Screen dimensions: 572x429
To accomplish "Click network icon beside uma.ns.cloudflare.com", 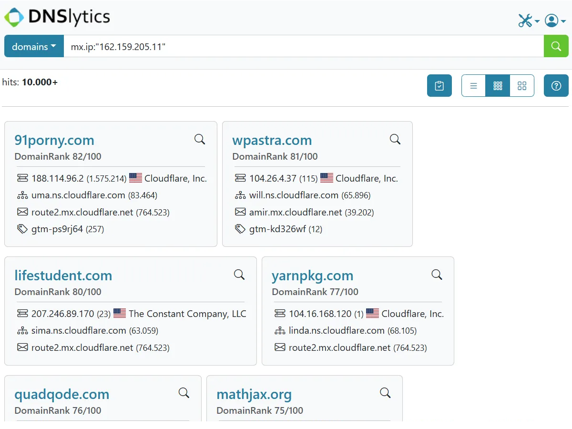I will coord(22,195).
